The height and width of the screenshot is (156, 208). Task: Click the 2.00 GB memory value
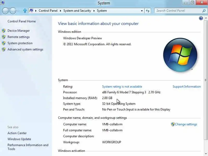107,98
